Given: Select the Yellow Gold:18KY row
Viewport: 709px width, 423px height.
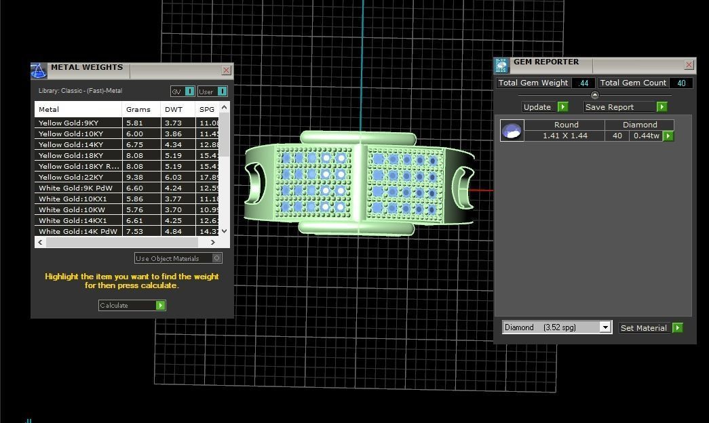Looking at the screenshot, I should [x=127, y=155].
